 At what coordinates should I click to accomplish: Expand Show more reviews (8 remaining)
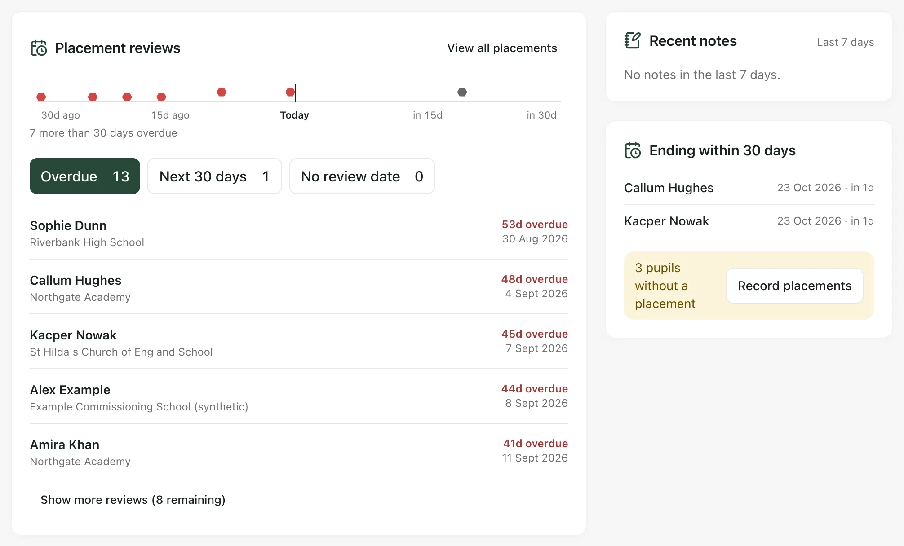[x=133, y=500]
